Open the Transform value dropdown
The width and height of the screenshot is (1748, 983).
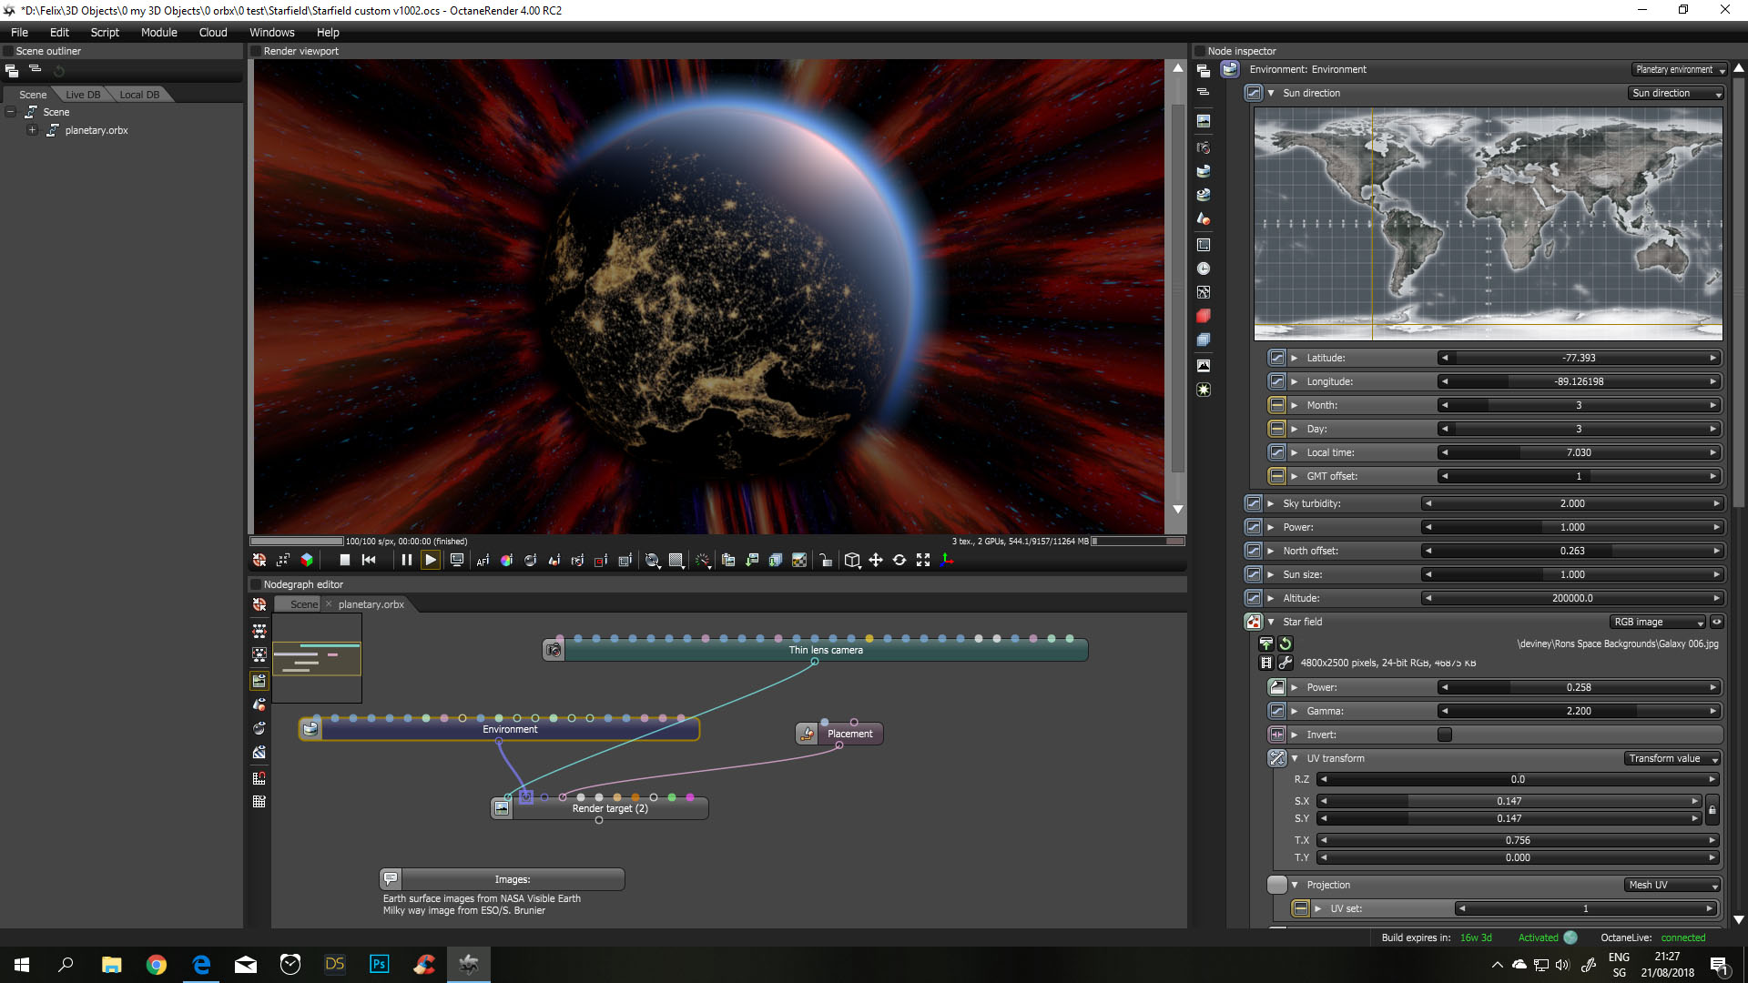tap(1671, 758)
